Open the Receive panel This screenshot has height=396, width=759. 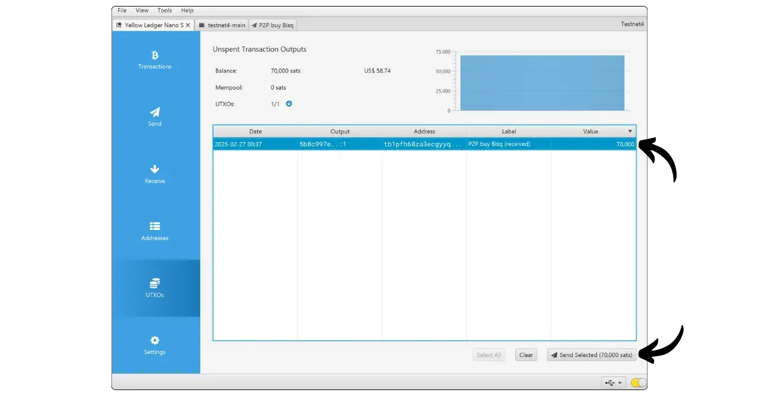point(155,174)
